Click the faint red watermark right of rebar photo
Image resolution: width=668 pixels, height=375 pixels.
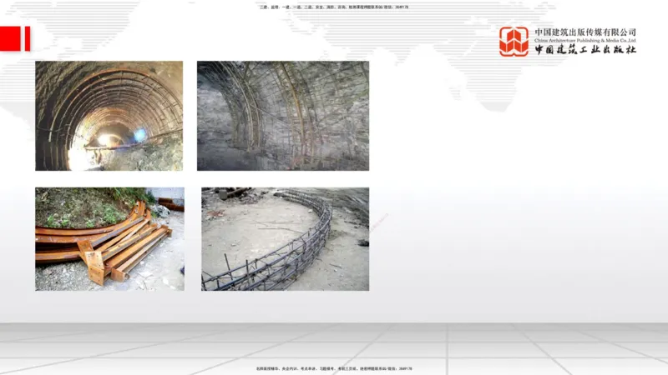[378, 221]
